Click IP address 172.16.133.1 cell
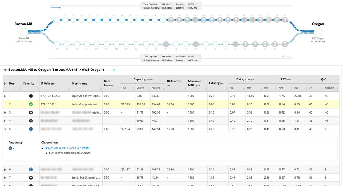 (x=48, y=104)
